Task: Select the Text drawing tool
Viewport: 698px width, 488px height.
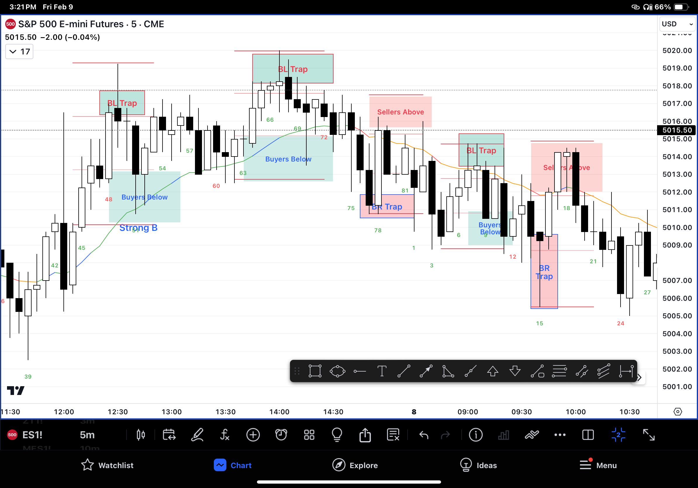Action: pyautogui.click(x=382, y=372)
